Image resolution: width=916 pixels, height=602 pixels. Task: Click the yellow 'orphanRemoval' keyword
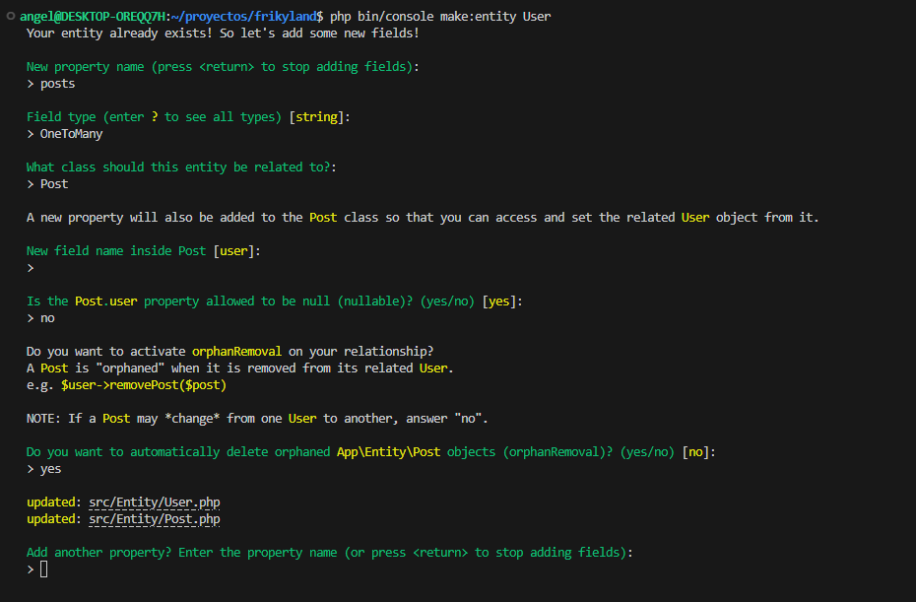236,352
